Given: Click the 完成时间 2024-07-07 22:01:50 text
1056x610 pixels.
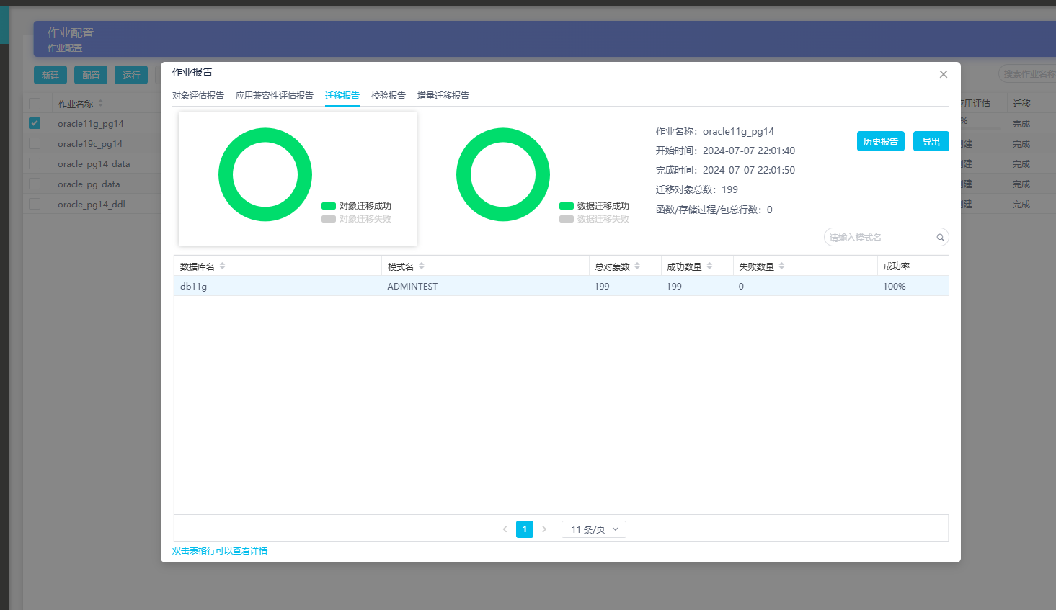Looking at the screenshot, I should [x=725, y=170].
